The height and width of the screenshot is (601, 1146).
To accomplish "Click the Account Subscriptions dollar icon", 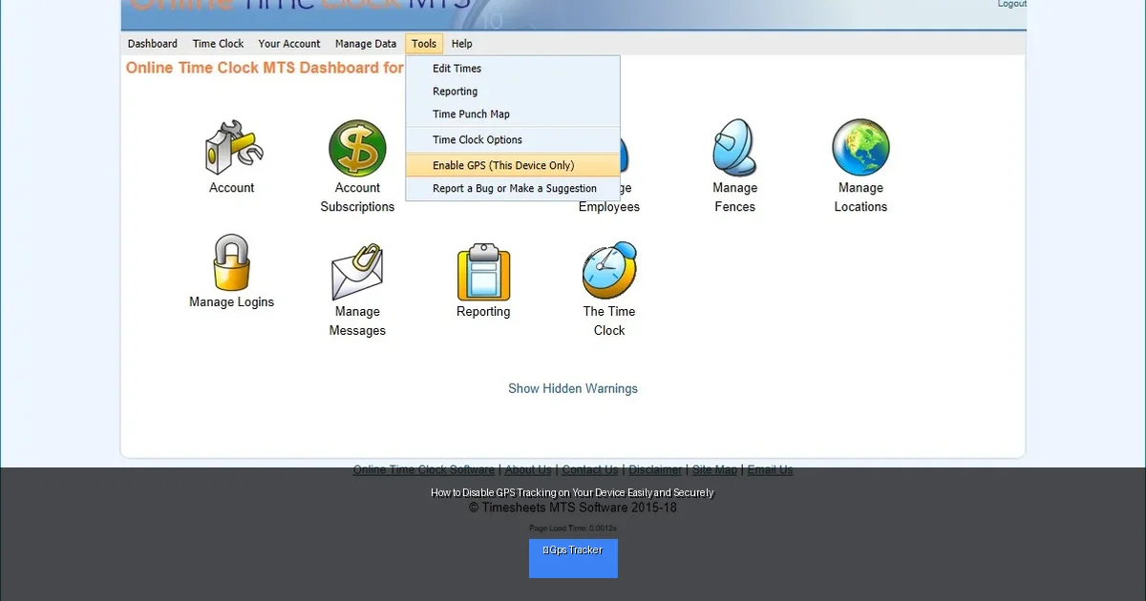I will click(358, 151).
